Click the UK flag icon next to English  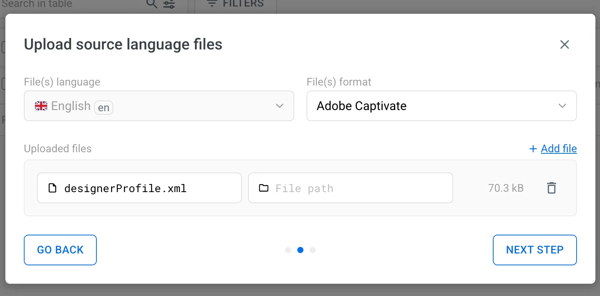41,106
